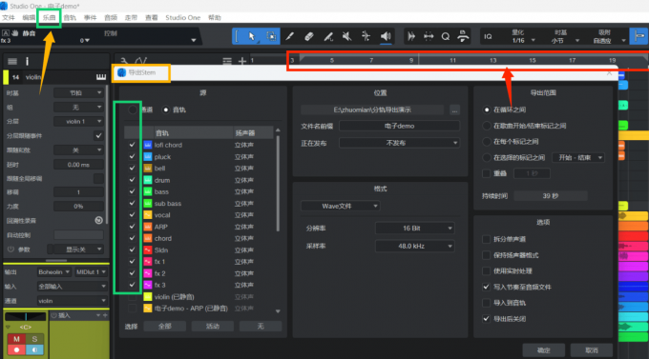Click the Q quantize icon

pyautogui.click(x=446, y=36)
